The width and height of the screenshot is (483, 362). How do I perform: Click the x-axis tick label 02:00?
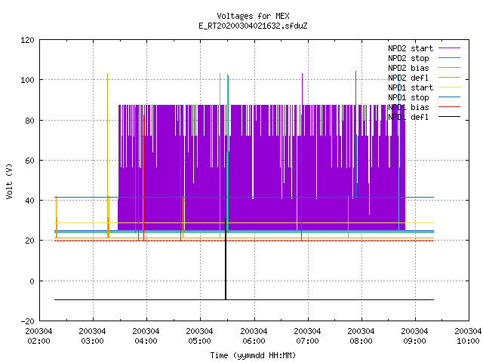click(x=38, y=341)
